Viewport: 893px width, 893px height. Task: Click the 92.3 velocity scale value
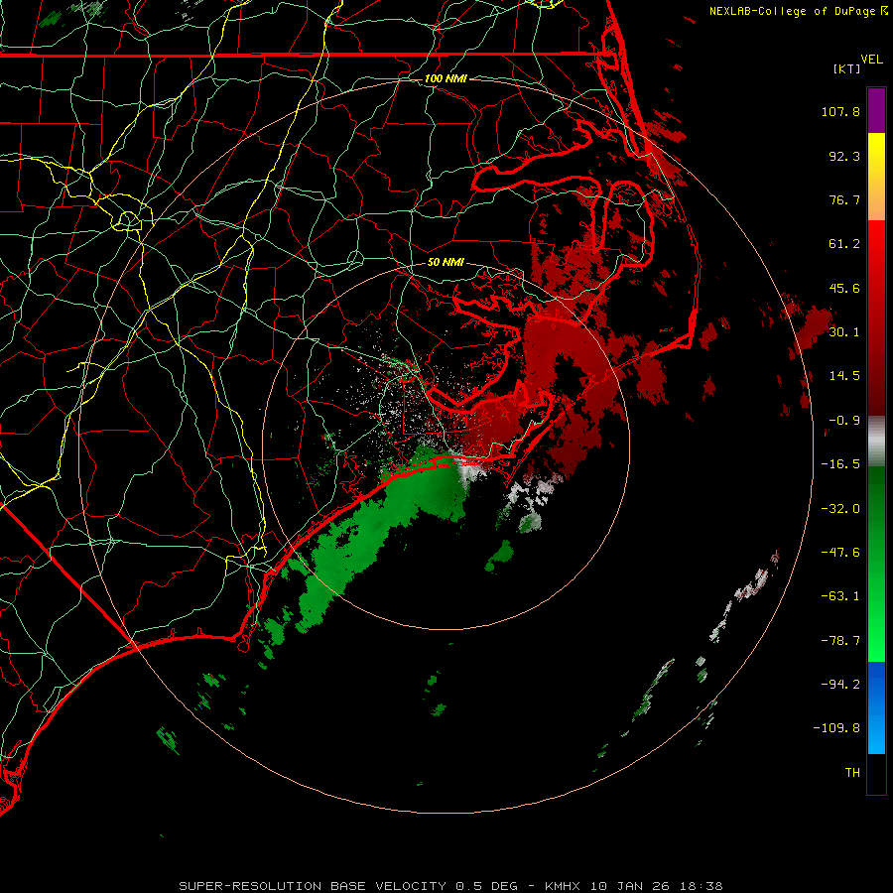tap(844, 156)
